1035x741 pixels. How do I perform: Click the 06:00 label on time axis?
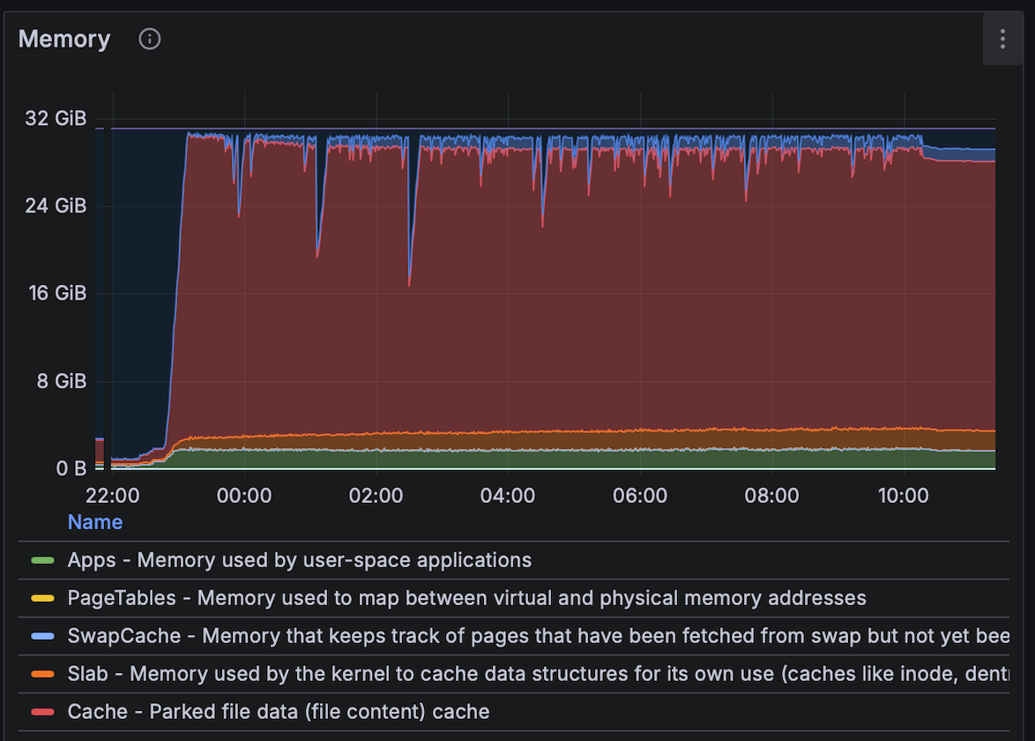click(639, 496)
